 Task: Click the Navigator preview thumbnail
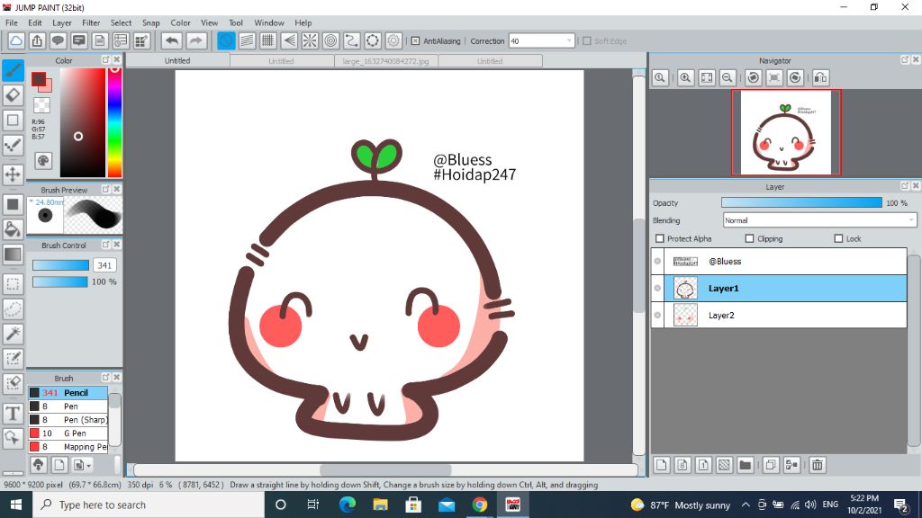[x=786, y=133]
